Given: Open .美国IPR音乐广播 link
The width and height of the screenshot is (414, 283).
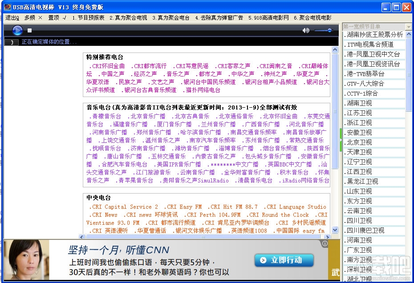Looking at the screenshot, I should click(178, 164).
